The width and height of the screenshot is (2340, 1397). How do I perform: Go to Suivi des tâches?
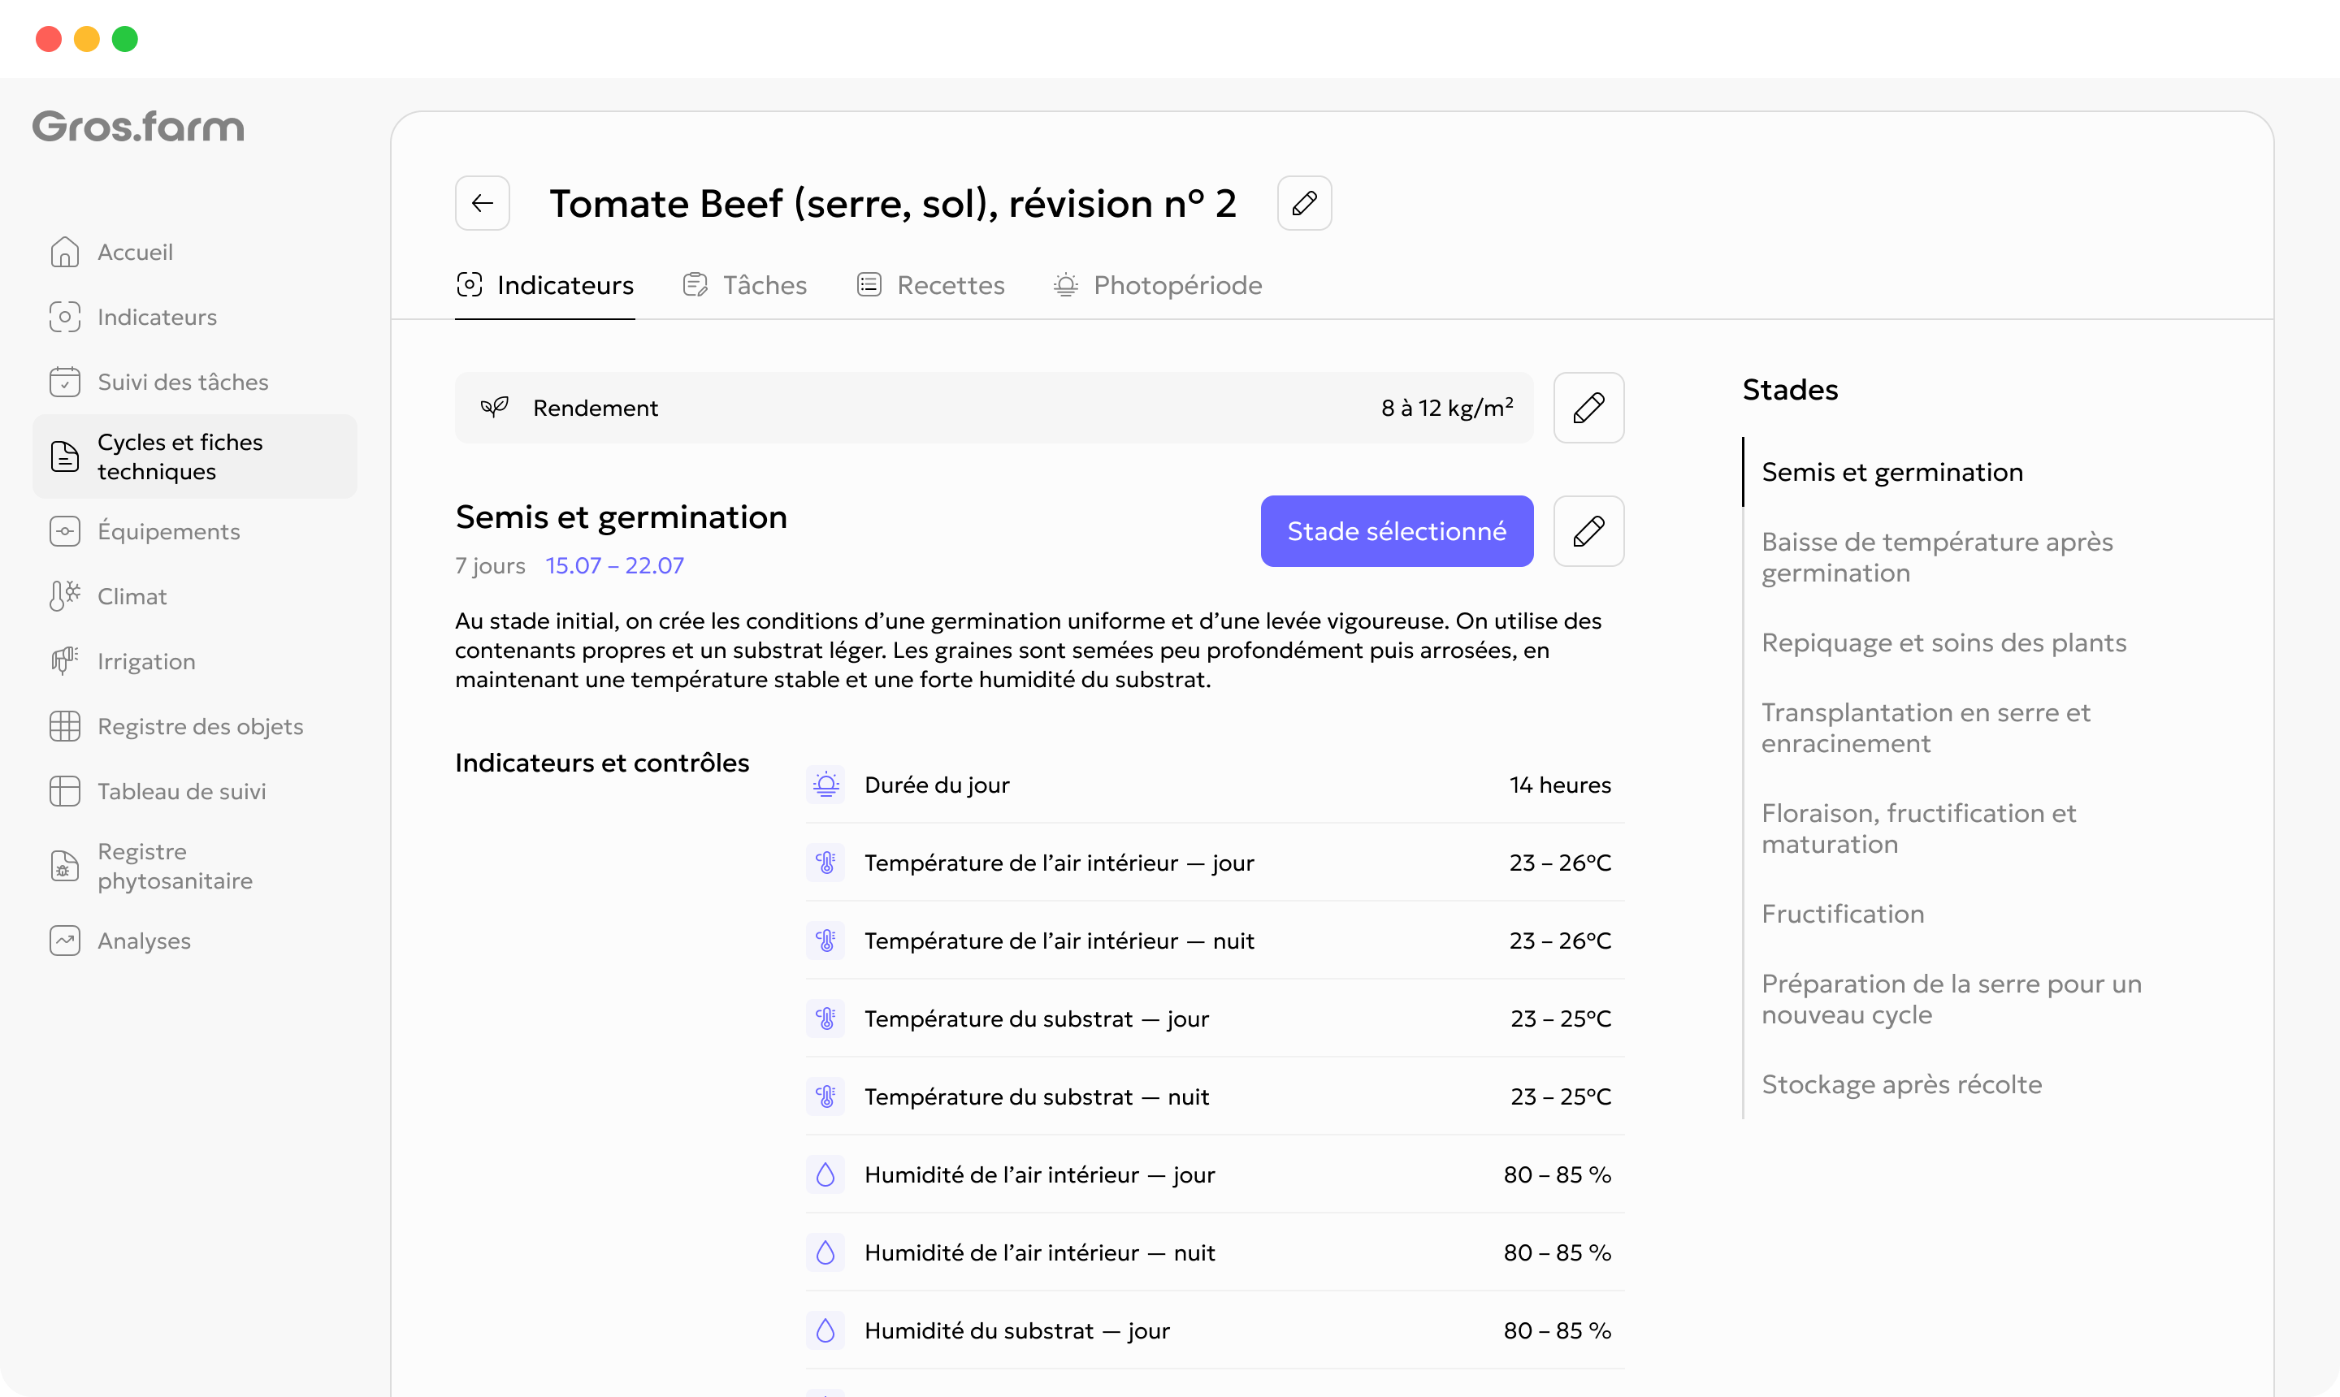pos(195,383)
